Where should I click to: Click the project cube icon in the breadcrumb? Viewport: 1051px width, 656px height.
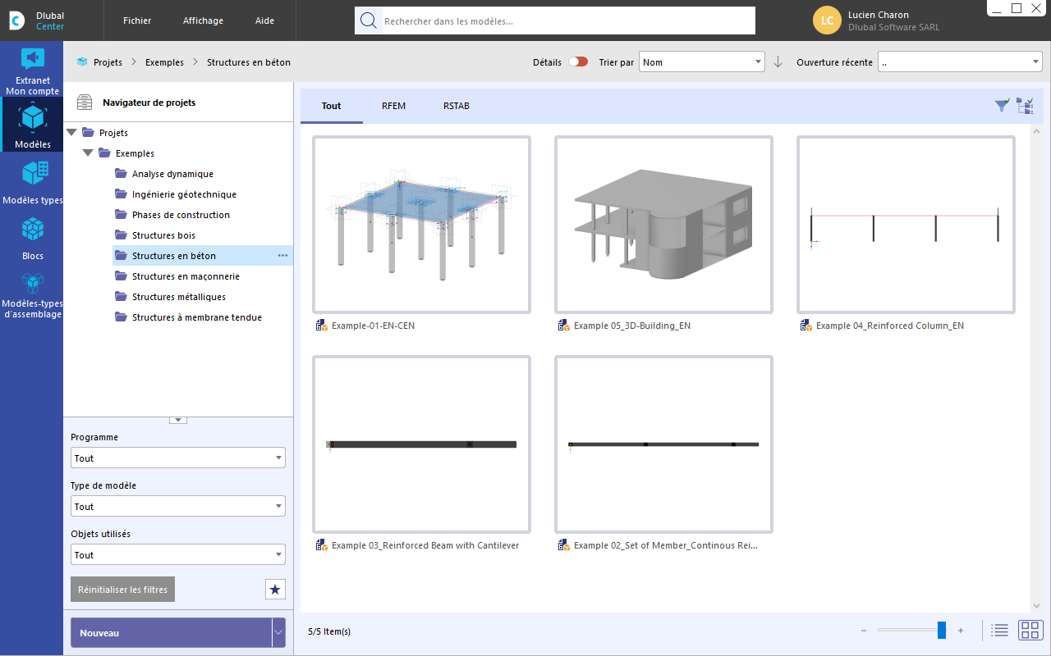coord(82,61)
